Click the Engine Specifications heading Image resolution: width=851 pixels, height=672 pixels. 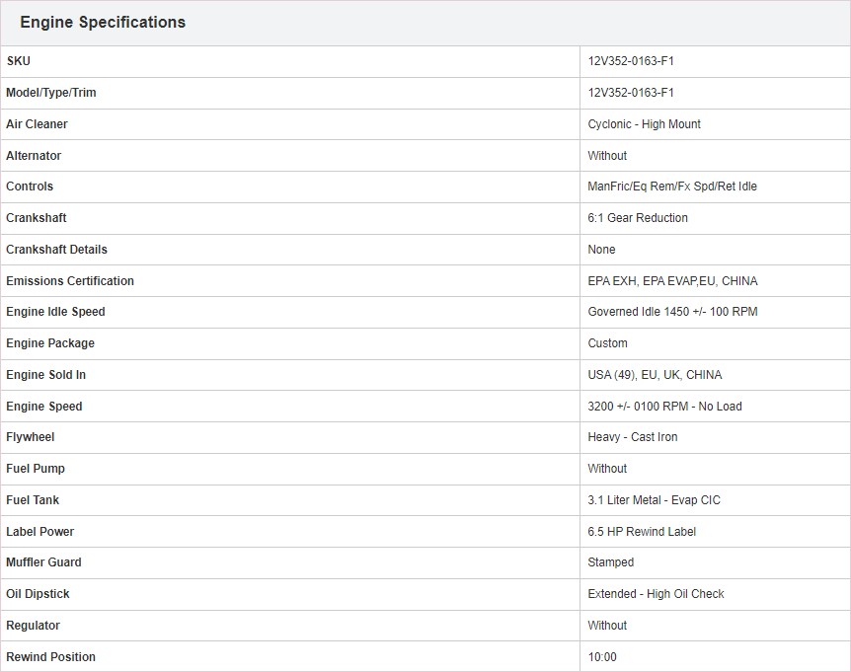coord(103,23)
